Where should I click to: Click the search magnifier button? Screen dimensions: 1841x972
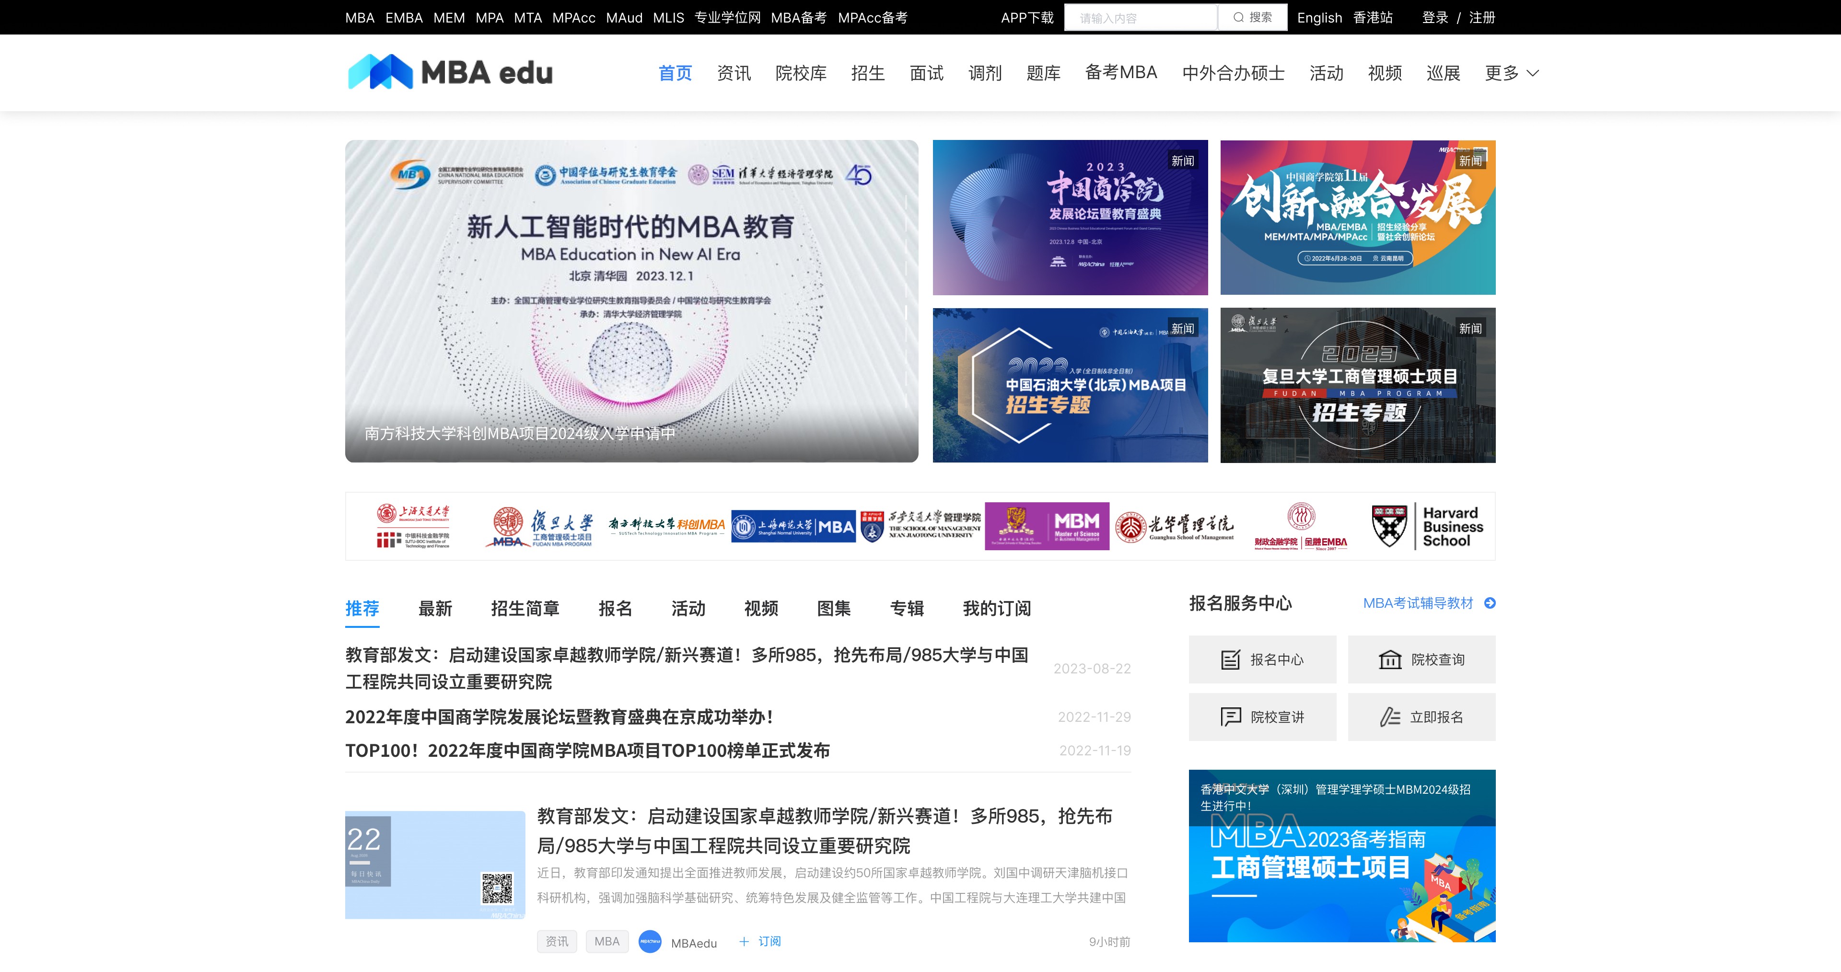(1252, 17)
